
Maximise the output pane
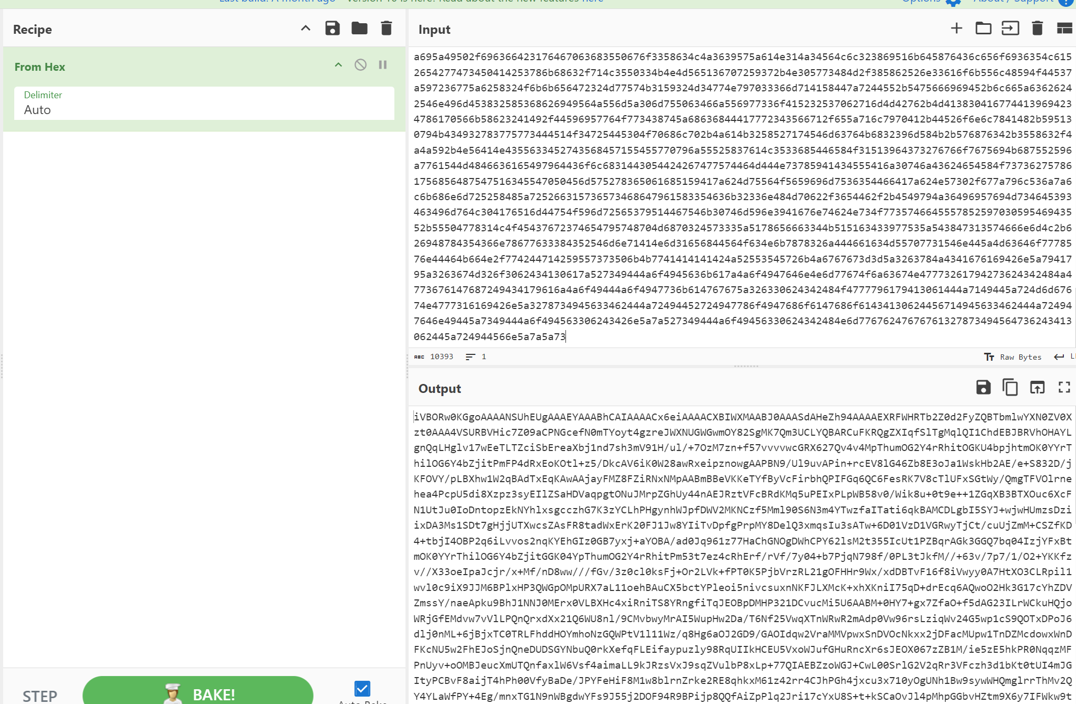pyautogui.click(x=1064, y=388)
